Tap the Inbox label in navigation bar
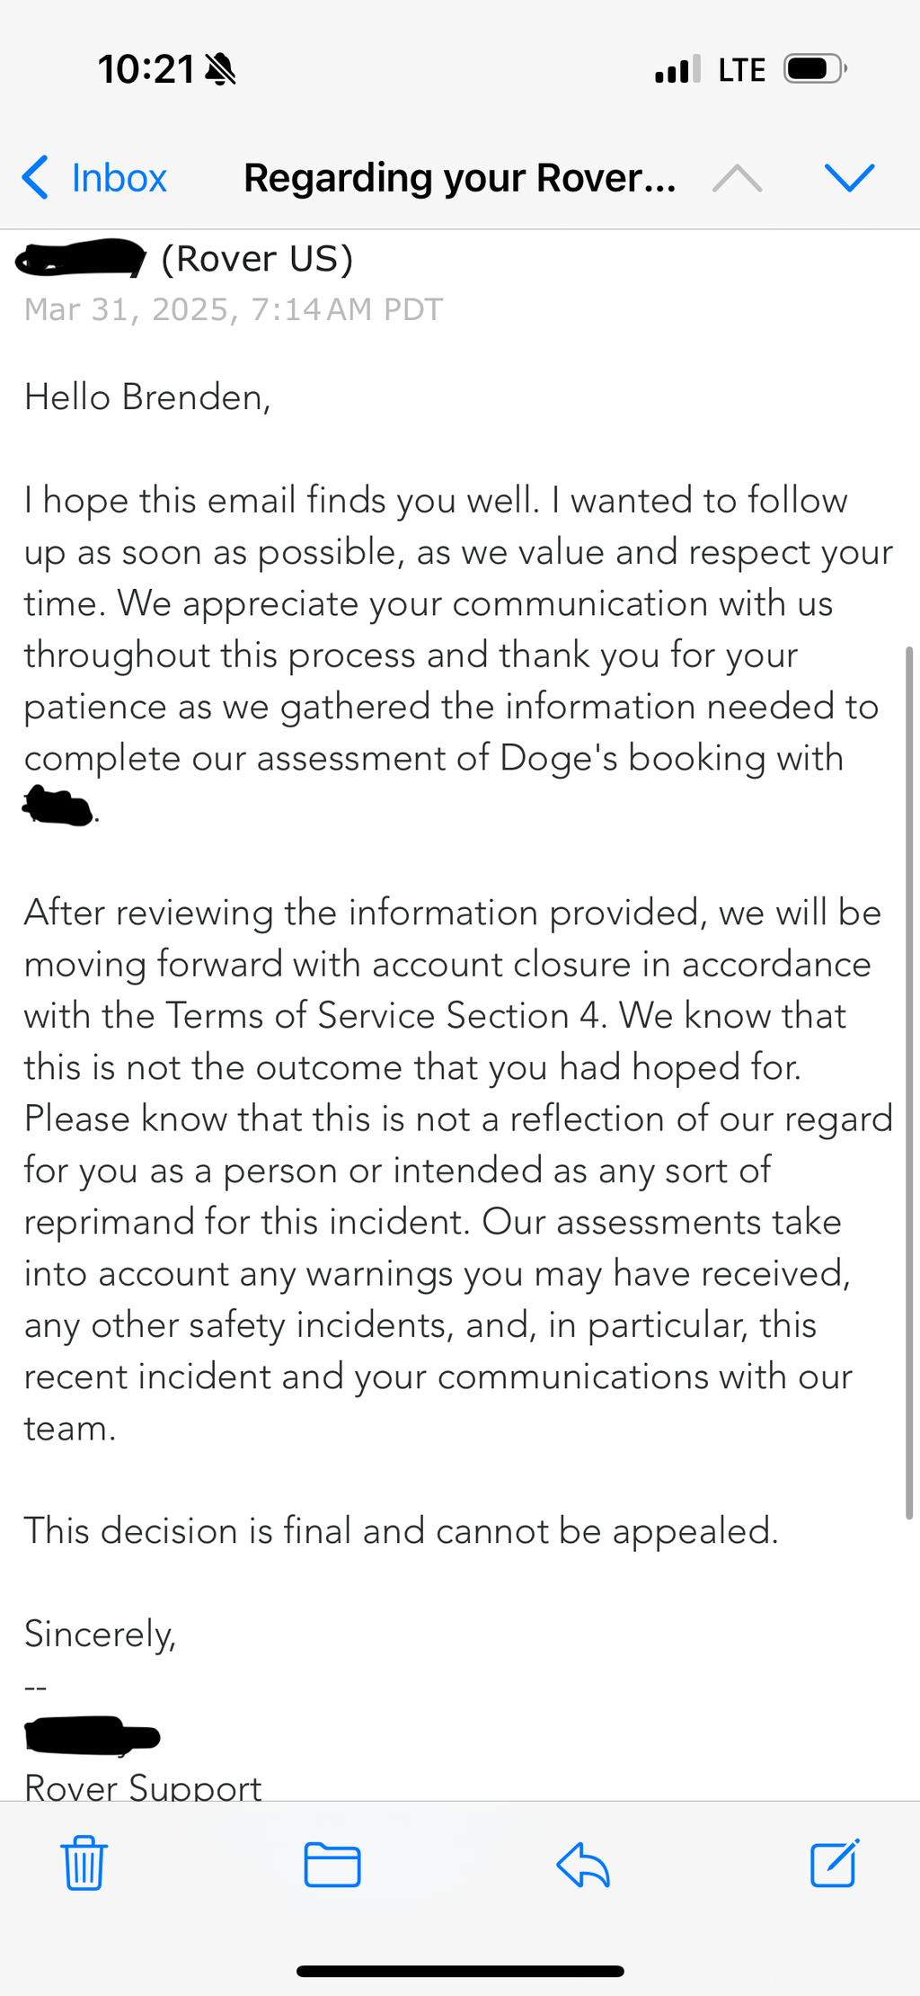 click(119, 177)
